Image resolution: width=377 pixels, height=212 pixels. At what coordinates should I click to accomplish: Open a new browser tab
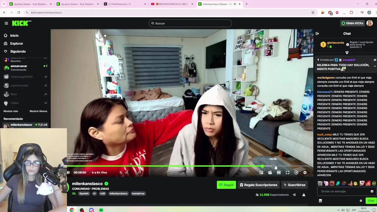pyautogui.click(x=247, y=4)
